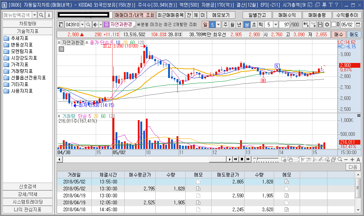Open the menu search field dropdown arrow
Screen dimensions: 364x216
pos(34,15)
